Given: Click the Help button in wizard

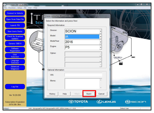Looking at the screenshot, I should pyautogui.click(x=65, y=94).
